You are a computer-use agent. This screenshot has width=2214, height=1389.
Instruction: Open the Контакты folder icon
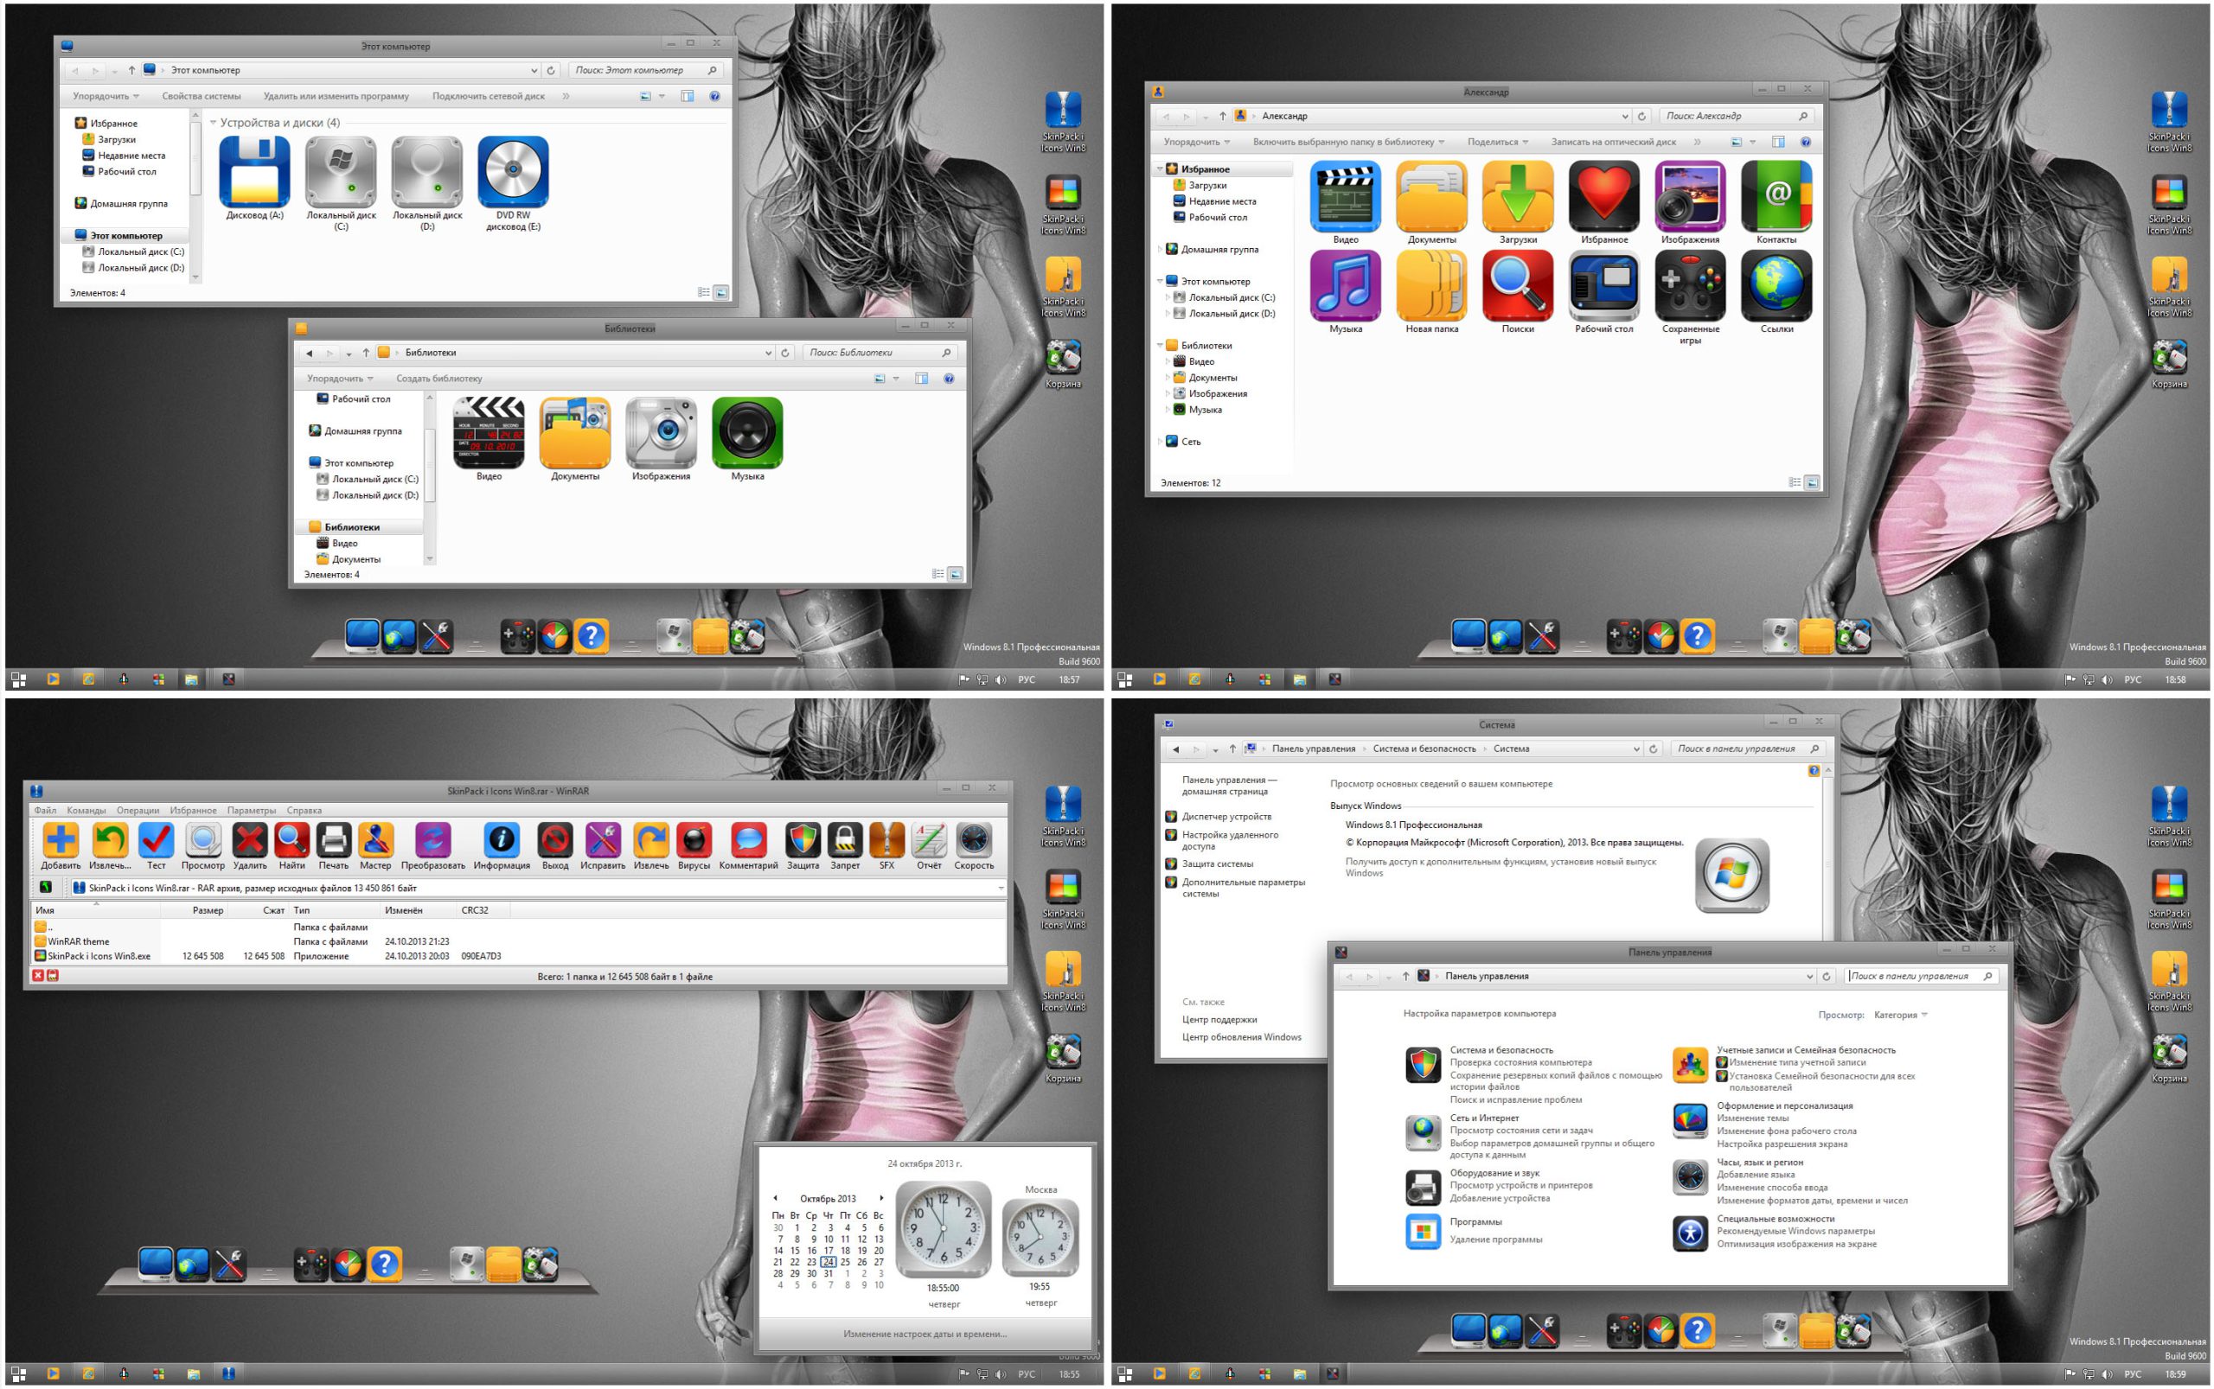pos(1776,196)
